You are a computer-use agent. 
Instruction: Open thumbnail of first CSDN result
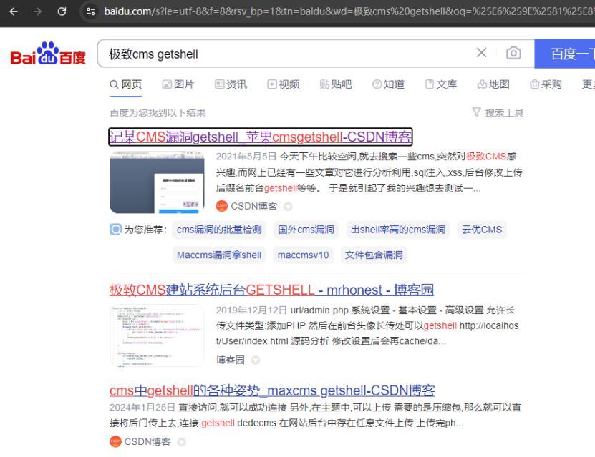(157, 182)
